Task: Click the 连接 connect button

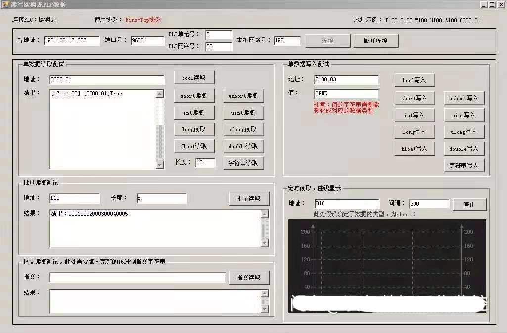Action: tap(327, 41)
